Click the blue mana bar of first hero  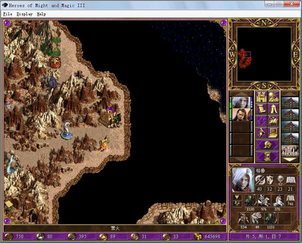[x=252, y=103]
